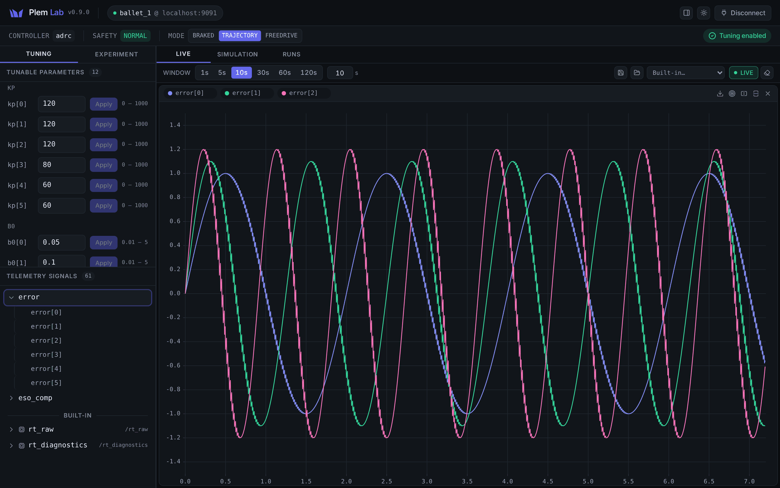The image size is (780, 488).
Task: Click the kp[2] input field
Action: click(61, 144)
